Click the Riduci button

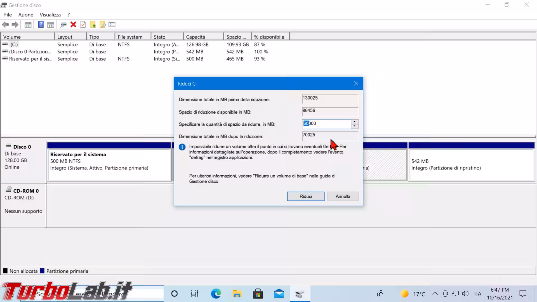coord(306,196)
